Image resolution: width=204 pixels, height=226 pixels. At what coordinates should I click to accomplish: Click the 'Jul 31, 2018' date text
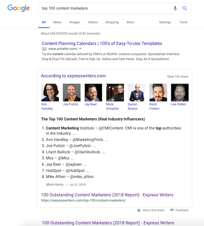[x=78, y=185]
